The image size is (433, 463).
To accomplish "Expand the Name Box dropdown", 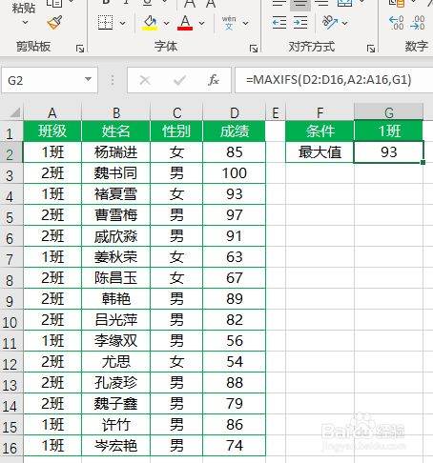I will tap(88, 79).
